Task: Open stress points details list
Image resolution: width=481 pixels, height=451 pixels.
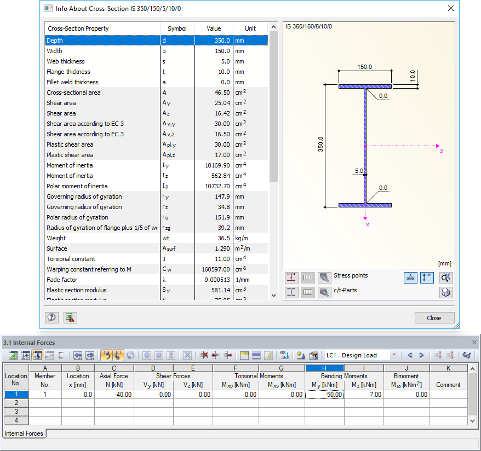Action: click(x=324, y=277)
